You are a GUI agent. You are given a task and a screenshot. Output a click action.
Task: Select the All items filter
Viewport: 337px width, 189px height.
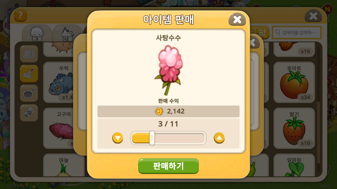point(29,54)
